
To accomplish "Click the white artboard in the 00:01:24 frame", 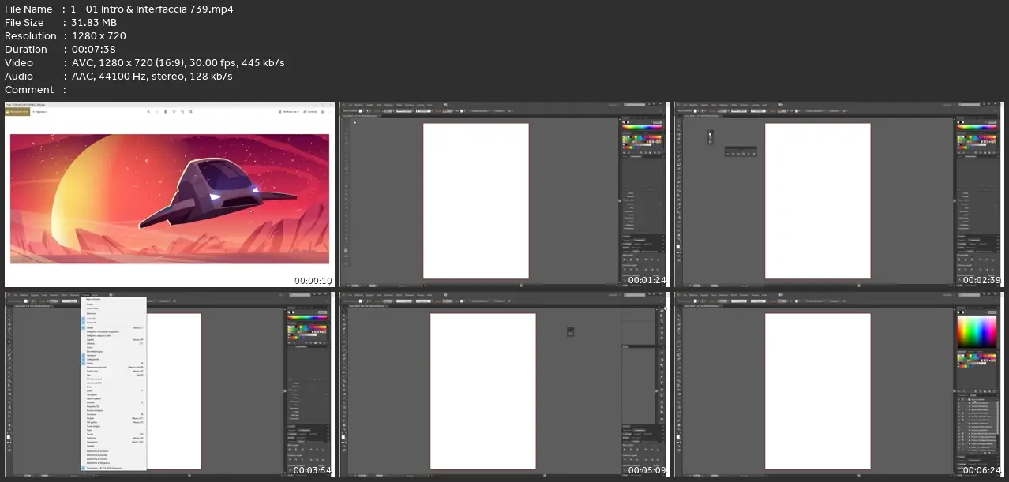I will (x=476, y=201).
